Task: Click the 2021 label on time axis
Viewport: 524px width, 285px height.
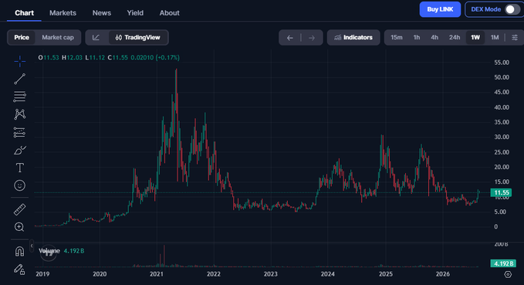Action: click(x=157, y=274)
